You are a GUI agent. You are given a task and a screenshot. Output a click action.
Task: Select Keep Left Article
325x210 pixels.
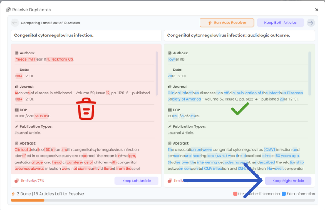[x=136, y=181]
